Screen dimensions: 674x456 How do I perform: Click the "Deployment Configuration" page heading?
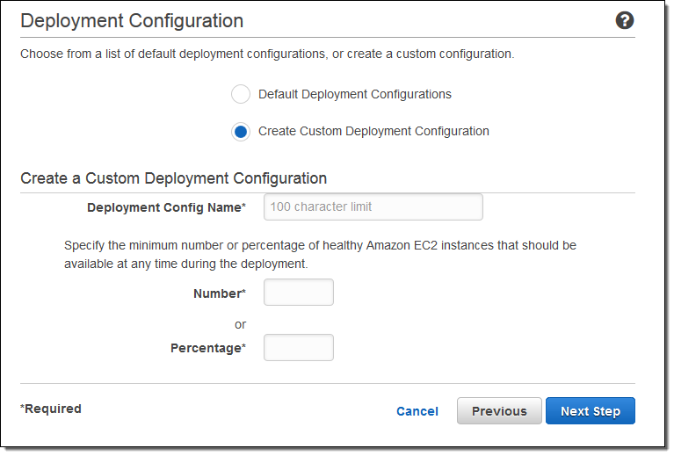click(132, 21)
